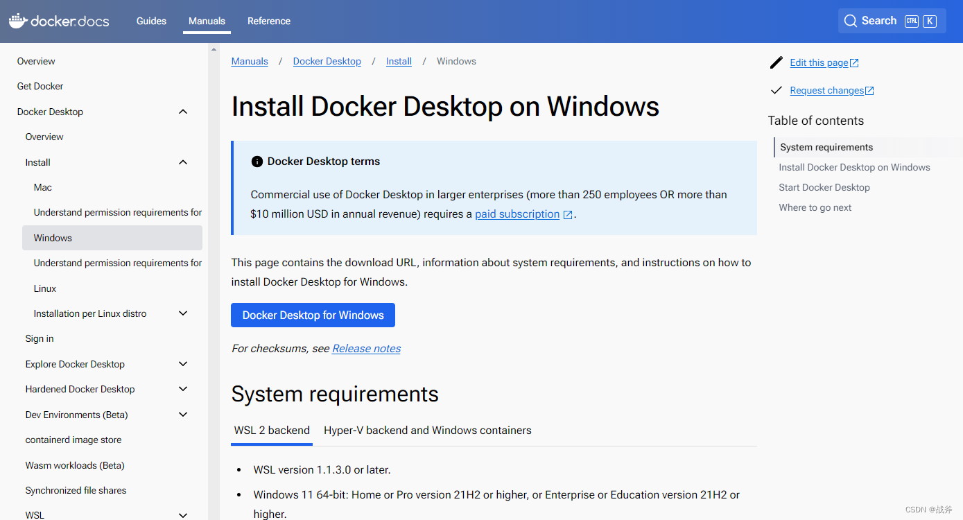Screen dimensions: 963x520
Task: Open Overview at top of sidebar
Action: [x=36, y=61]
